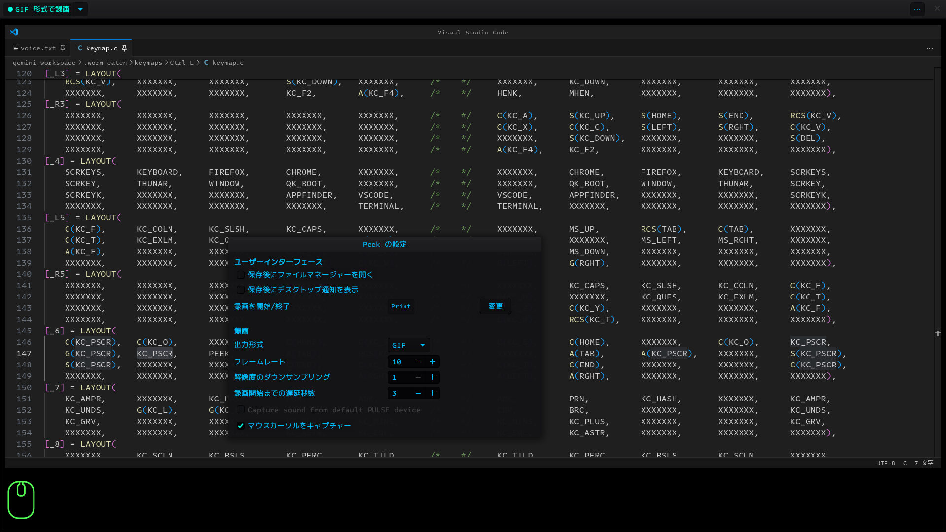Select the keymap.c tab
Screen dimensions: 946x532
(x=101, y=48)
